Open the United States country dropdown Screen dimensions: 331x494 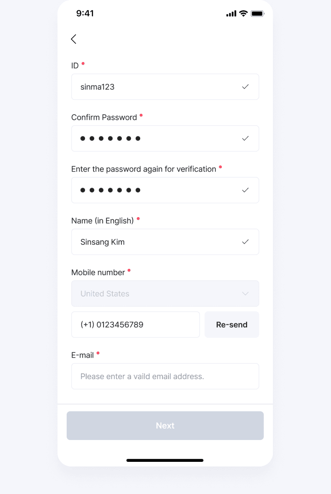(165, 294)
